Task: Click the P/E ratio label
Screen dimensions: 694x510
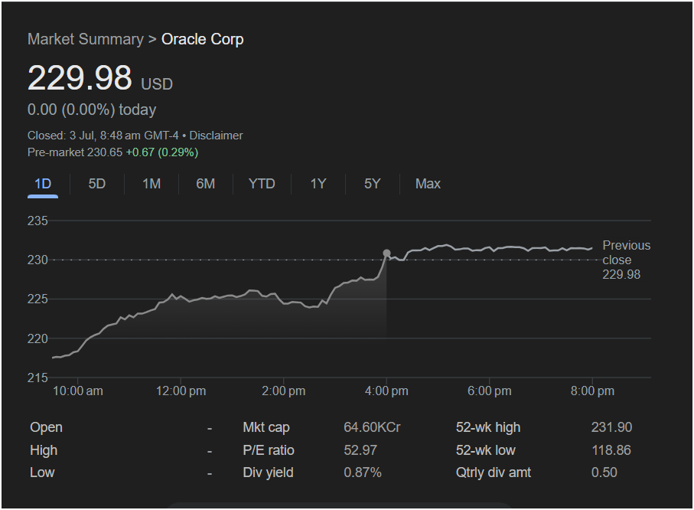Action: [269, 450]
